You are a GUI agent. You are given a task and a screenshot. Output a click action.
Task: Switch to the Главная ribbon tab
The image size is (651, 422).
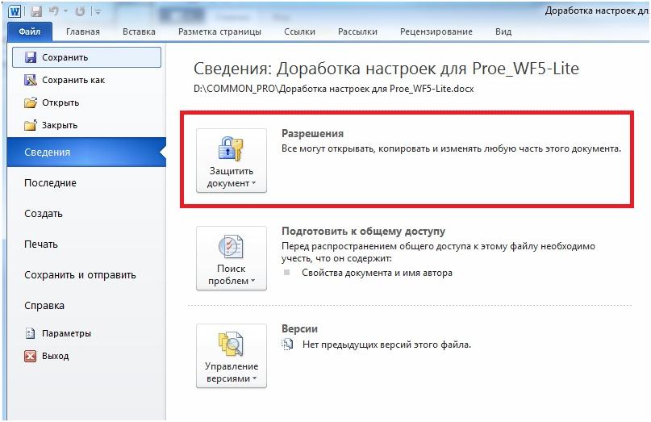coord(82,31)
